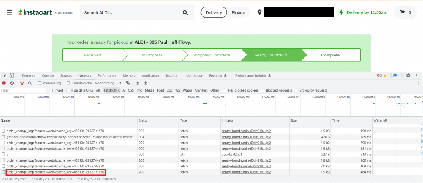Filter requests by Img type
The image size is (423, 183).
pyautogui.click(x=139, y=90)
